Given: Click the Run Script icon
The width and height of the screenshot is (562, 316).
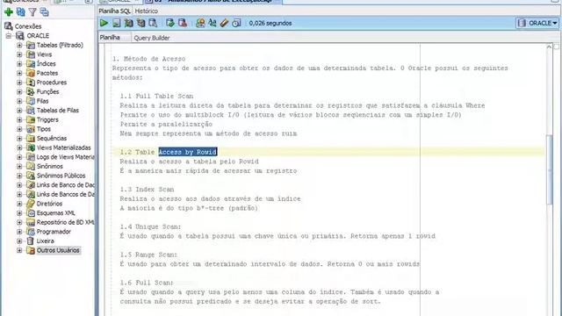Looking at the screenshot, I should pos(117,23).
